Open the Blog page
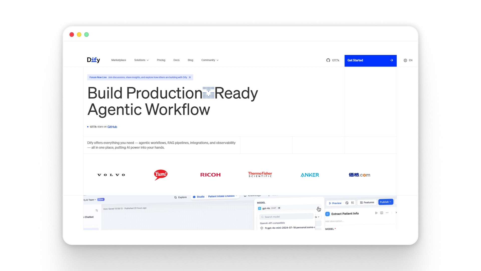Viewport: 481px width, 271px height. point(190,60)
